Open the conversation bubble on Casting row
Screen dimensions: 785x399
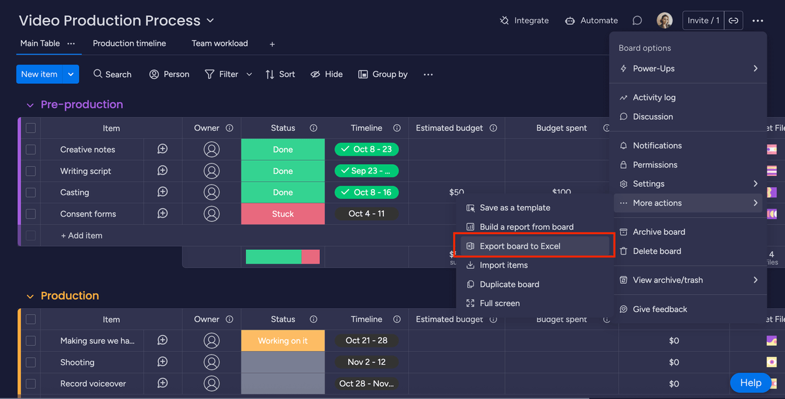(162, 192)
